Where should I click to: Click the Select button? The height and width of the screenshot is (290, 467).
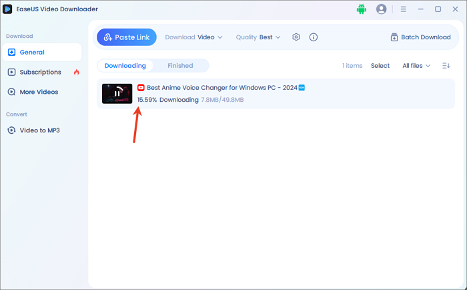point(380,66)
